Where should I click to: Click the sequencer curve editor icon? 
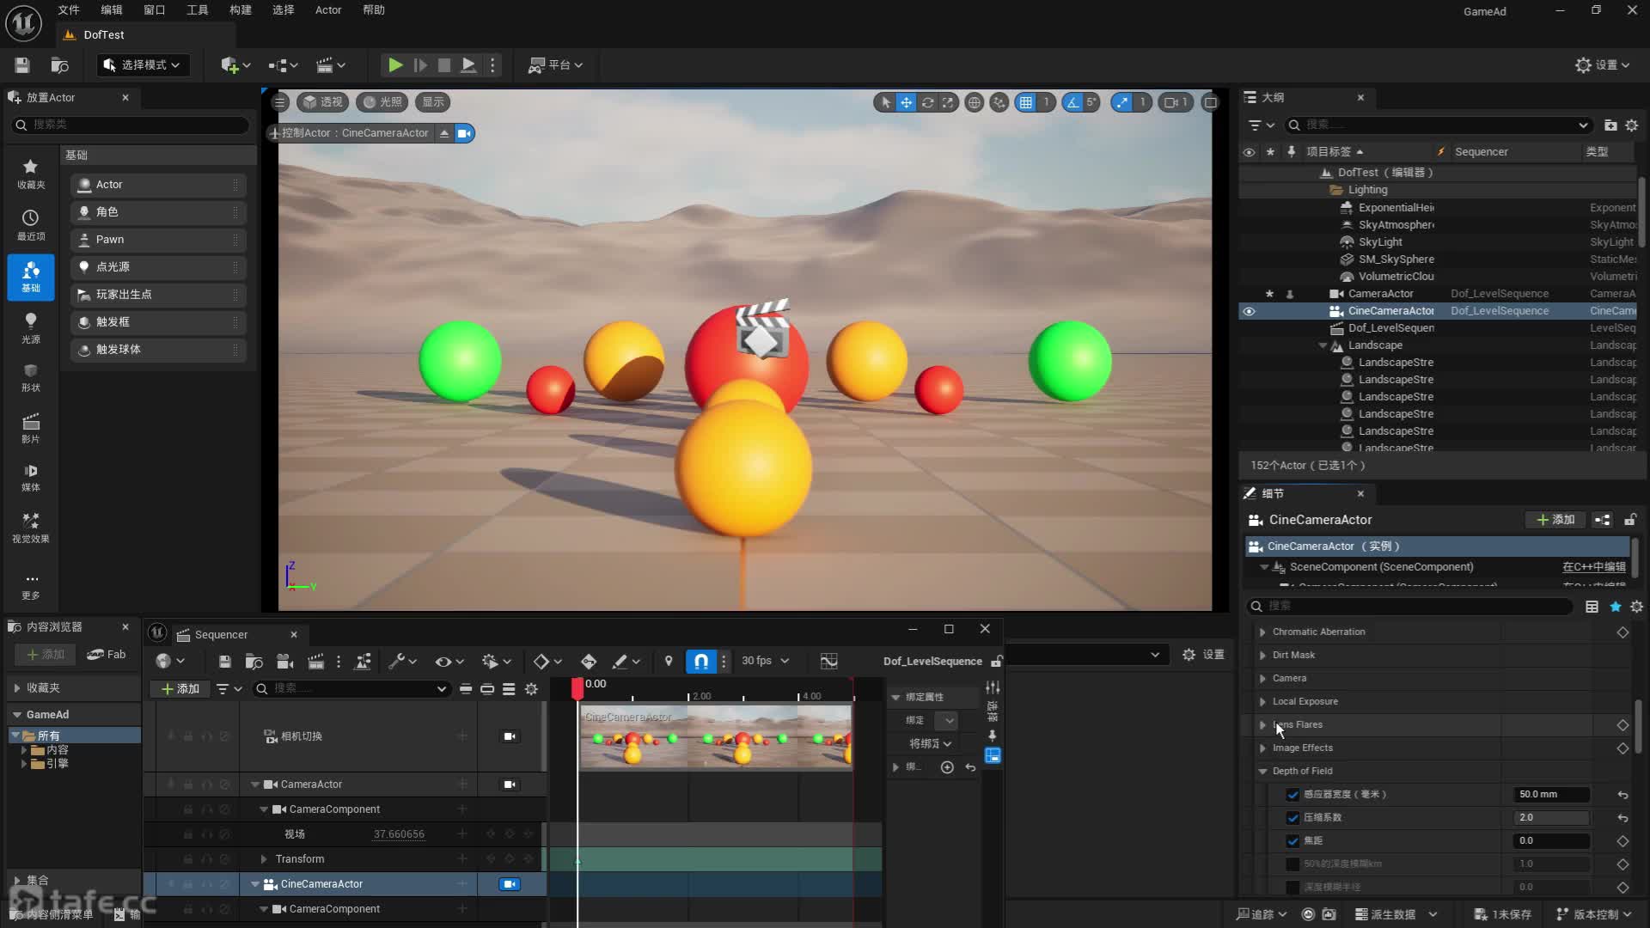click(828, 661)
